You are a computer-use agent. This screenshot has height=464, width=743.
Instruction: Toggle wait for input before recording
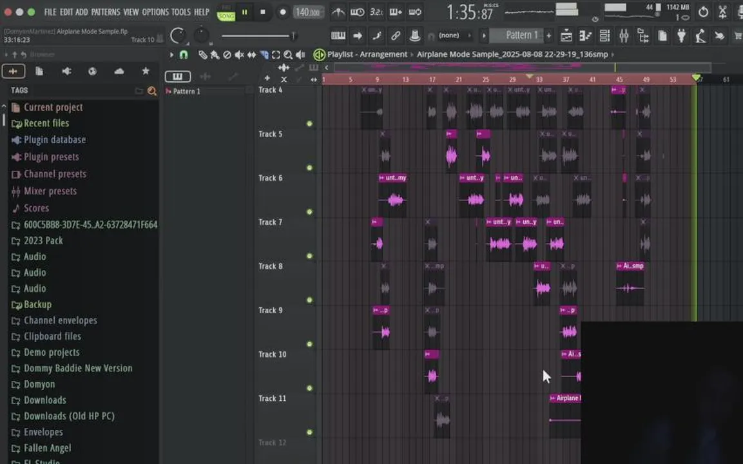357,12
